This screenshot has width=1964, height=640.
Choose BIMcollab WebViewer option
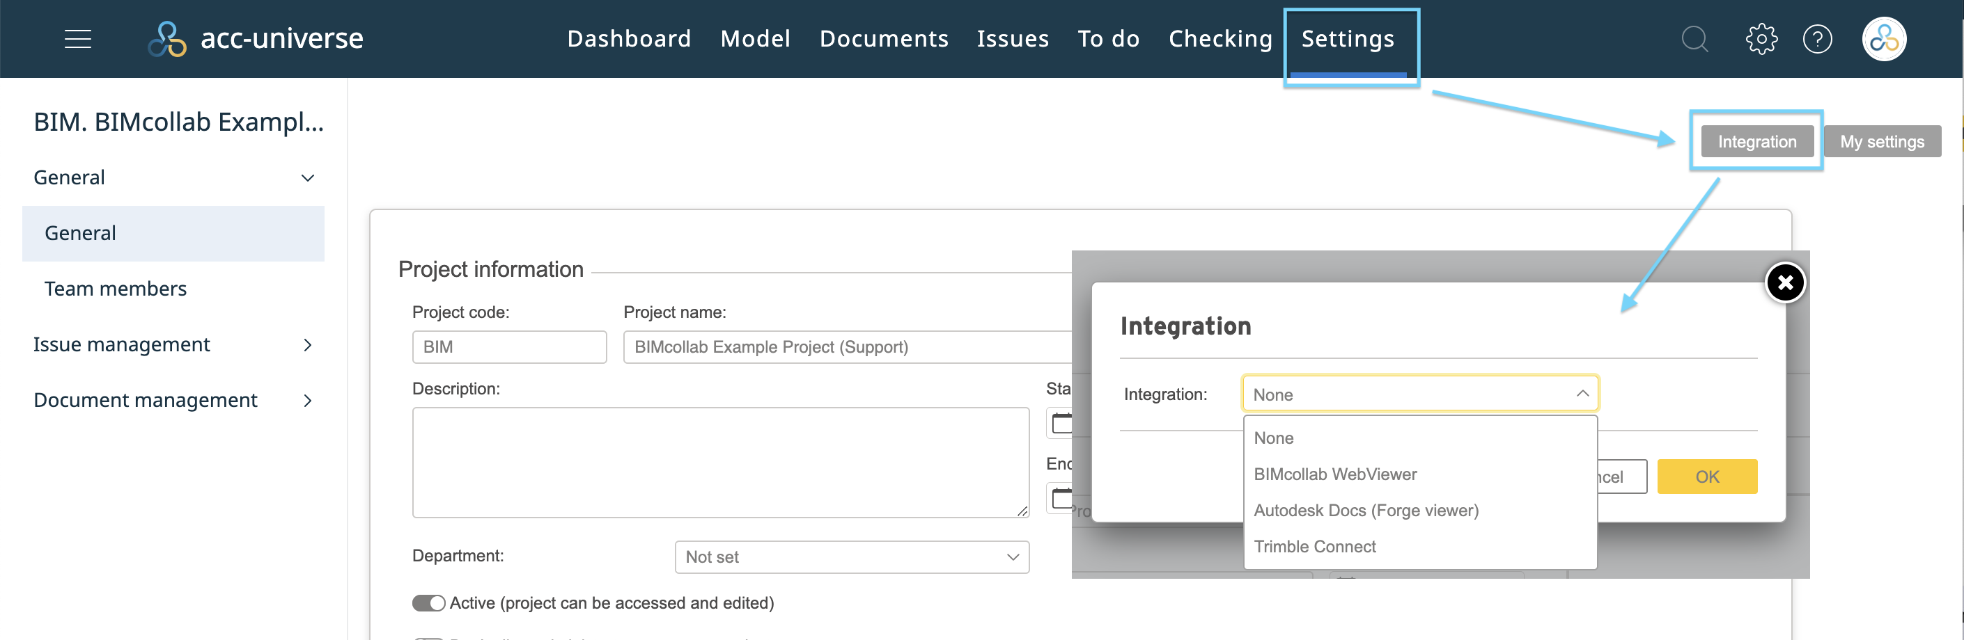coord(1419,474)
